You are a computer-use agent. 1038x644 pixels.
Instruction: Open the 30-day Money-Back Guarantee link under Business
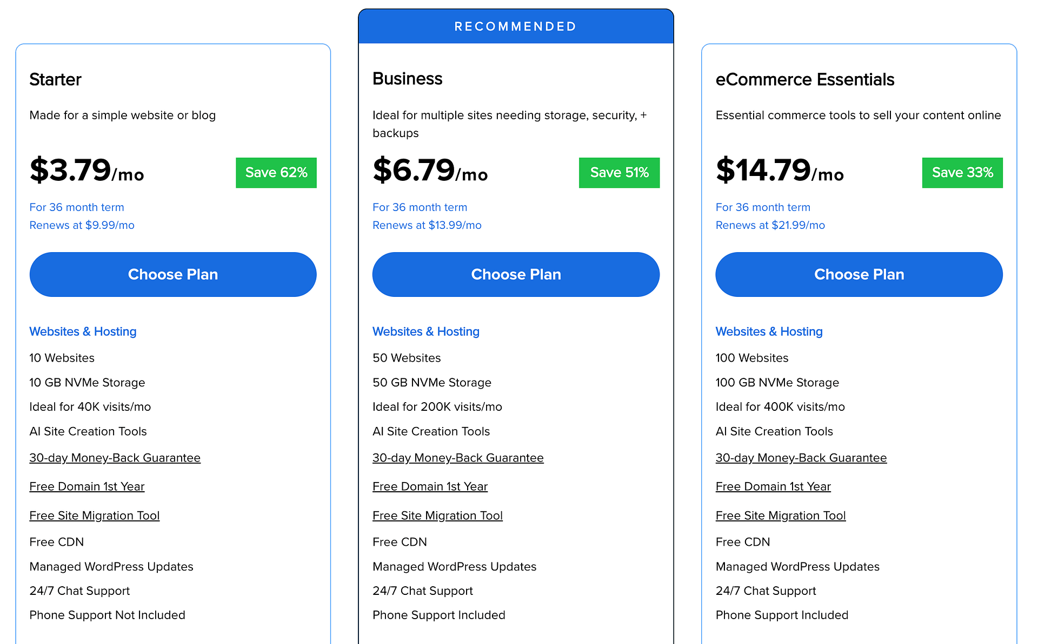(x=458, y=457)
